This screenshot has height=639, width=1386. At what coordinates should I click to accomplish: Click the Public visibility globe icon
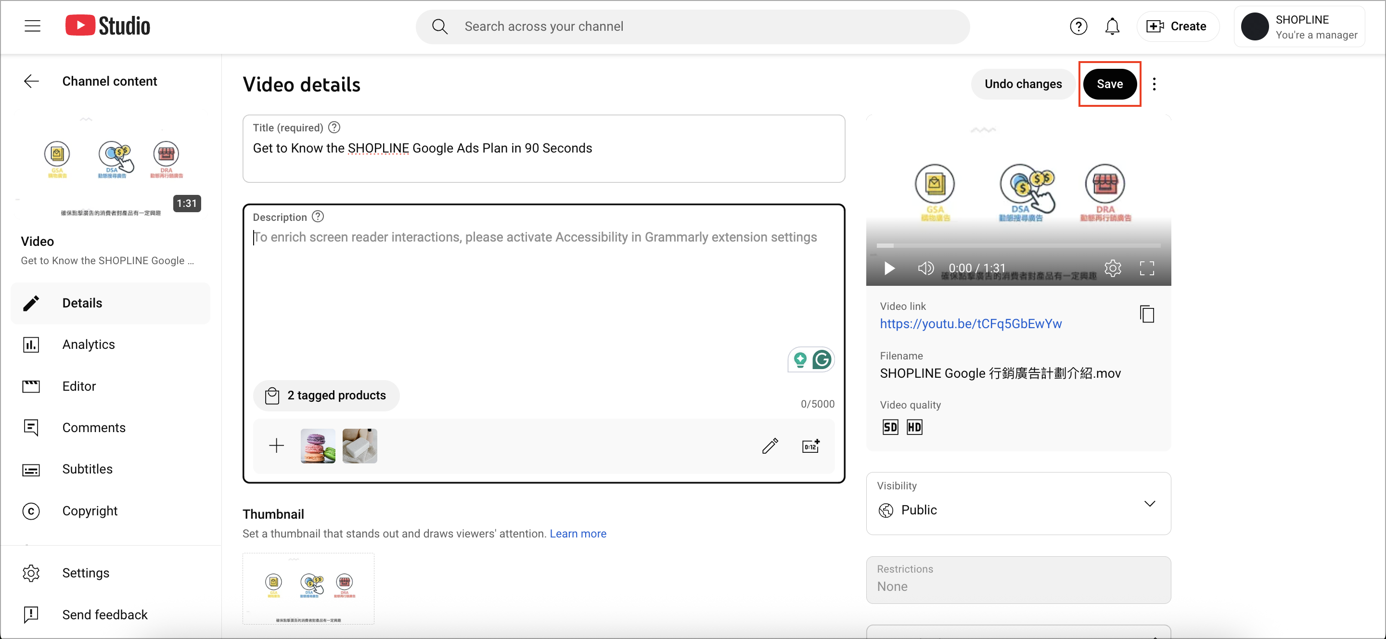pyautogui.click(x=885, y=510)
